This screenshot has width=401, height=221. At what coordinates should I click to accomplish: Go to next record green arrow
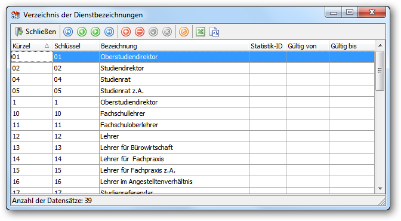(x=95, y=32)
